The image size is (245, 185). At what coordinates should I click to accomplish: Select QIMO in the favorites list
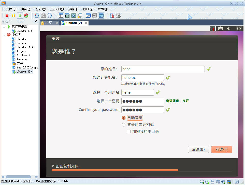coord(20,63)
